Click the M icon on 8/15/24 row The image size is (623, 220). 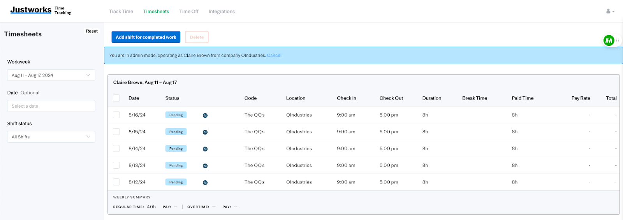tap(205, 132)
